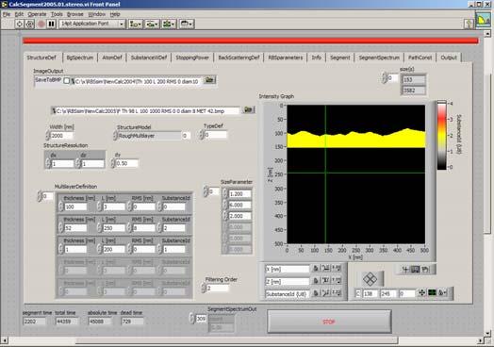Click autoscale-once button for SubstanceId scale
This screenshot has width=494, height=347.
[x=326, y=293]
